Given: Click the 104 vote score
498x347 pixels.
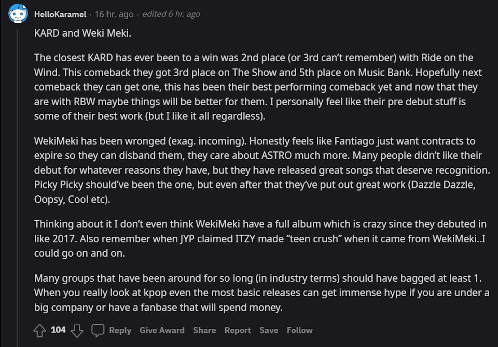Looking at the screenshot, I should 58,330.
